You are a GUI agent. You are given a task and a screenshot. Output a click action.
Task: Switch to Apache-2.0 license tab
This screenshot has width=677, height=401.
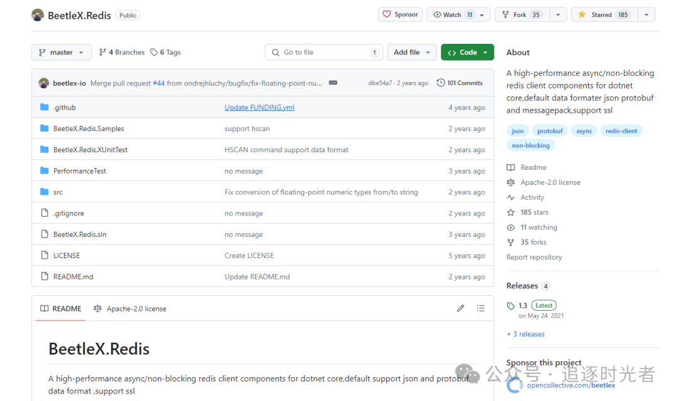coord(130,309)
